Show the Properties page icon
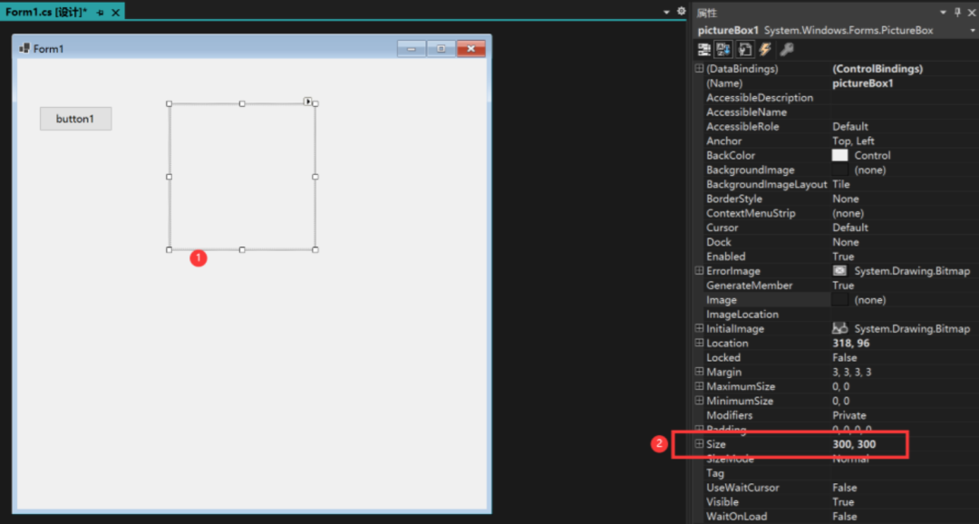 pos(745,50)
